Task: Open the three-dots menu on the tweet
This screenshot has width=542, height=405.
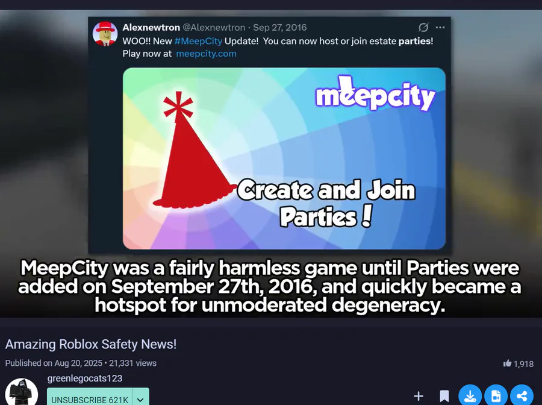Action: click(440, 27)
